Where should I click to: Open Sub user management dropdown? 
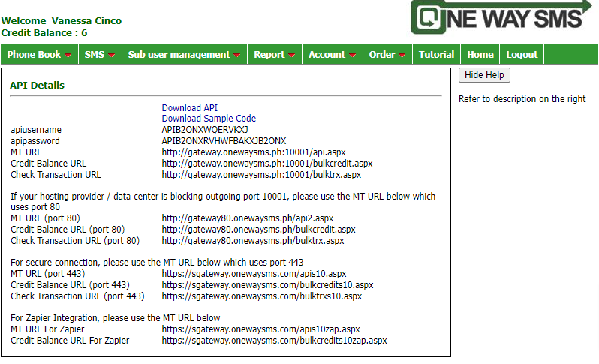(x=184, y=55)
